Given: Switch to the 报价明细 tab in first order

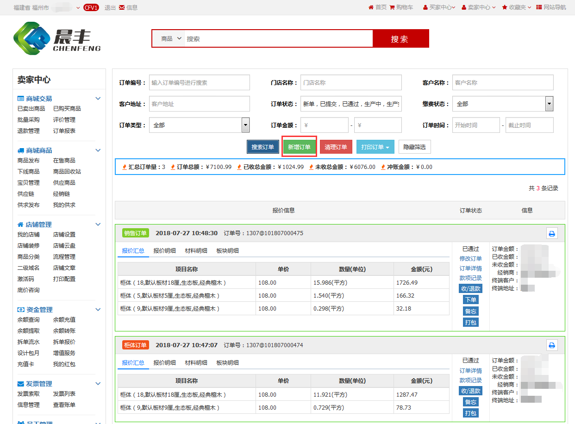Looking at the screenshot, I should tap(164, 251).
